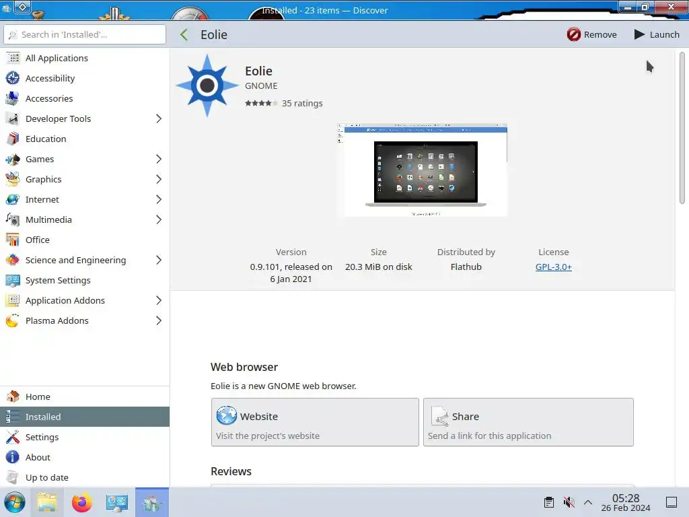Open the Graphics category icon
The image size is (689, 517).
pos(13,179)
